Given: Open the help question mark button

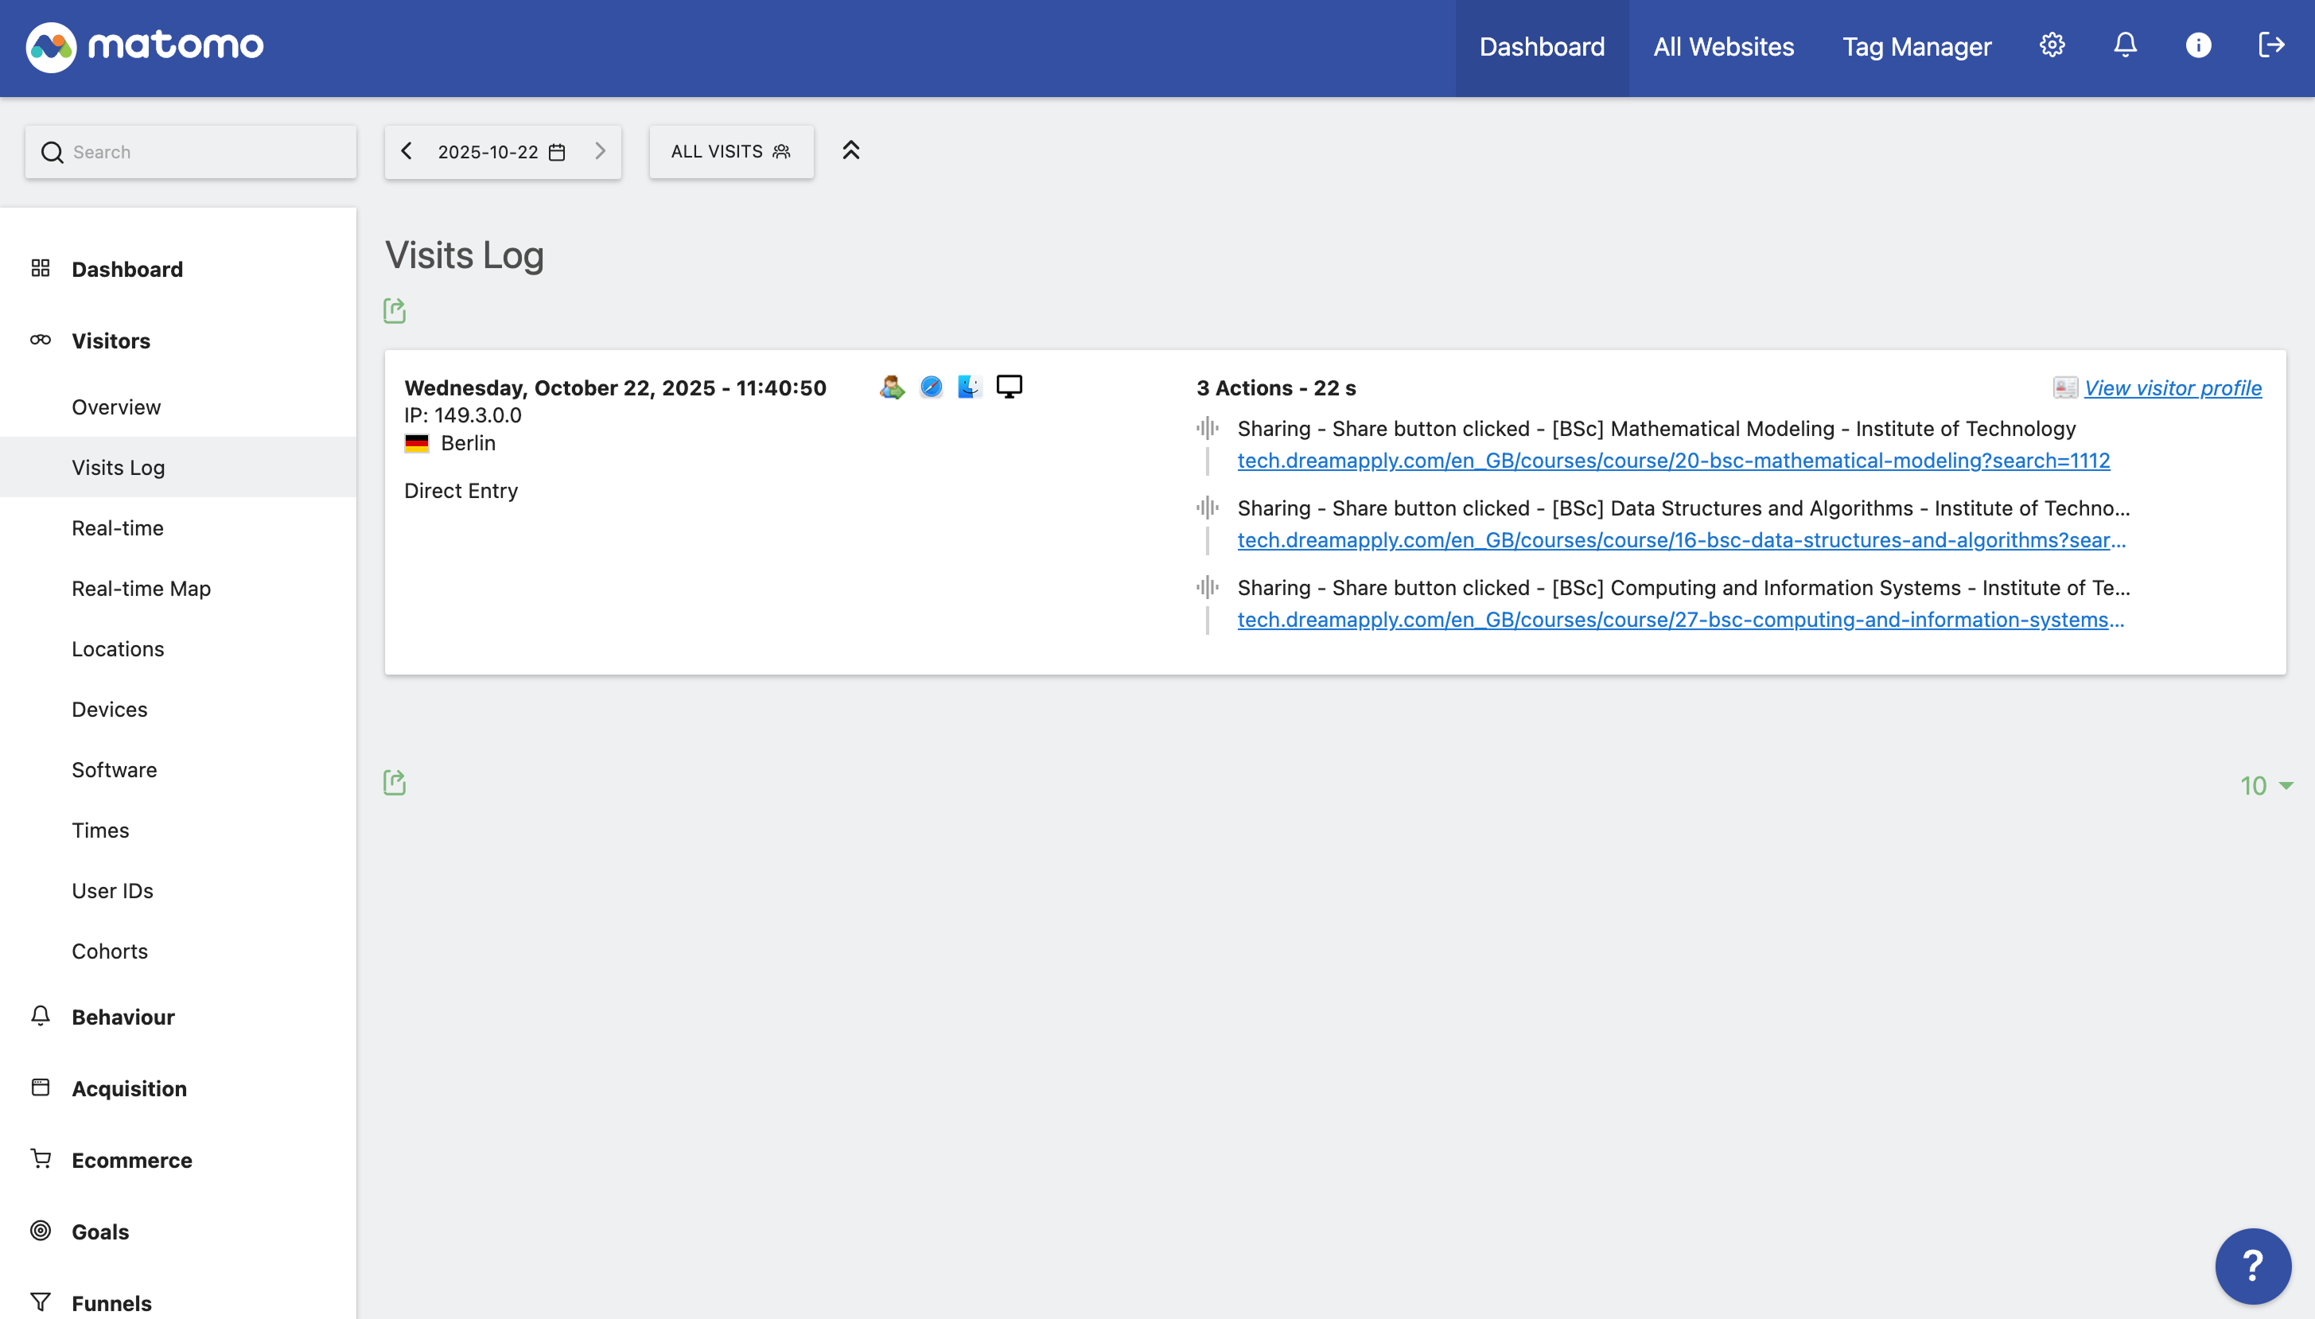Looking at the screenshot, I should [2252, 1266].
